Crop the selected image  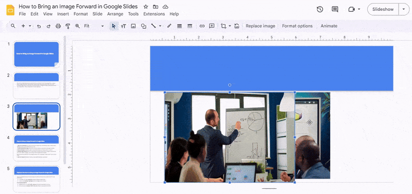pyautogui.click(x=224, y=26)
